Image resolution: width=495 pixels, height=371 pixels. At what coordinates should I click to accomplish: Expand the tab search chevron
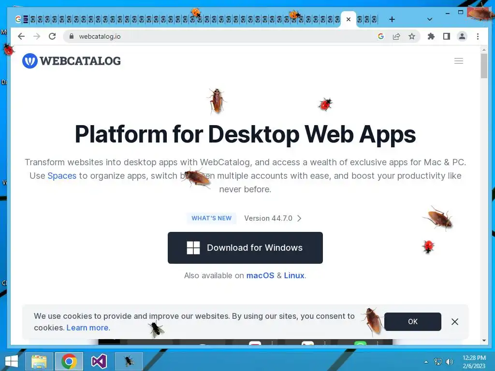430,19
